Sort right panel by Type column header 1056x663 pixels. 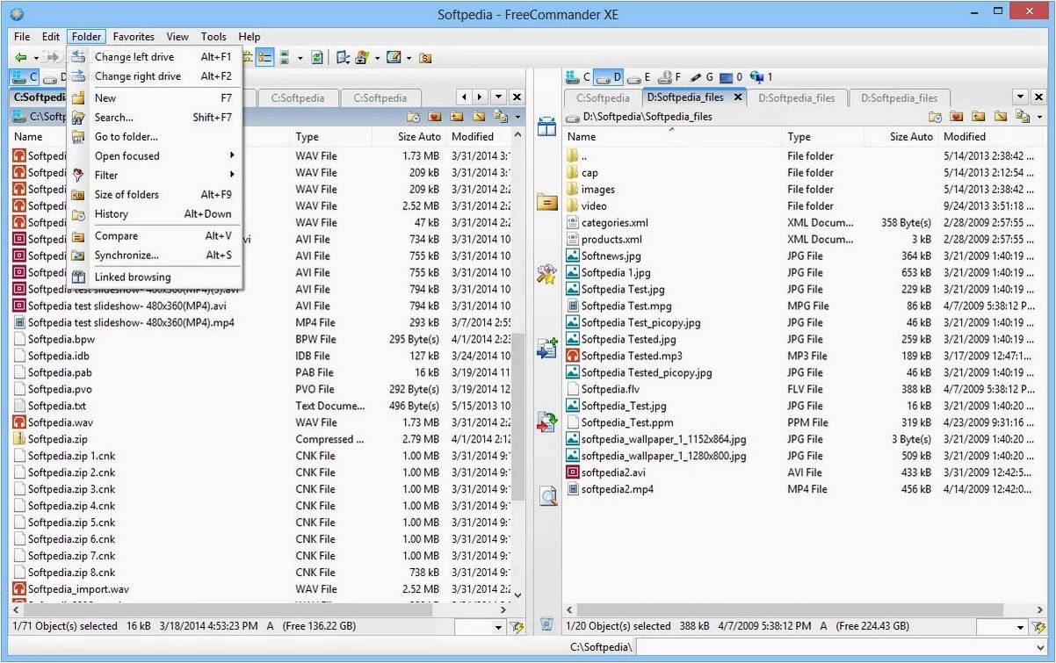tap(823, 137)
